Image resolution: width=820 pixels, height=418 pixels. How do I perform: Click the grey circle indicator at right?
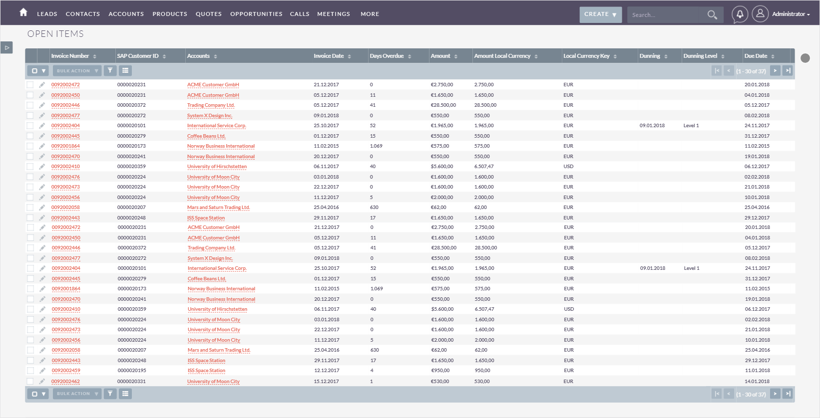805,58
